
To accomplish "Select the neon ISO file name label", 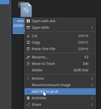I will click(x=19, y=26).
